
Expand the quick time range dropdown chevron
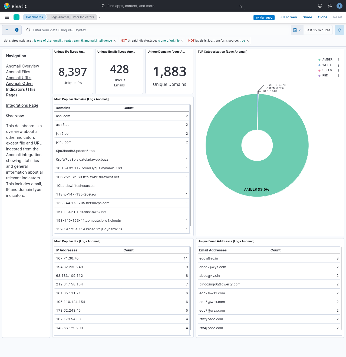pos(300,30)
